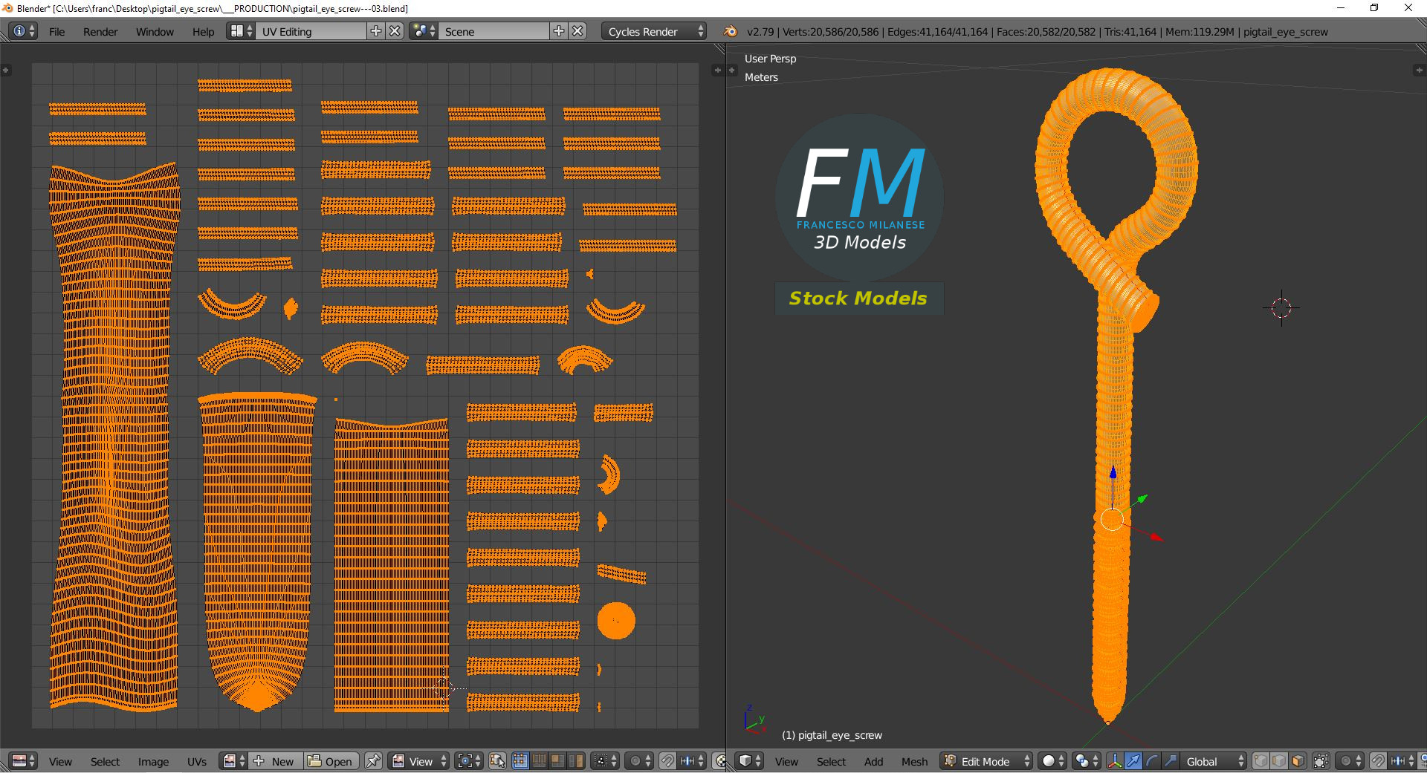Click the "User Persp" viewport label
Image resolution: width=1427 pixels, height=773 pixels.
click(x=770, y=59)
